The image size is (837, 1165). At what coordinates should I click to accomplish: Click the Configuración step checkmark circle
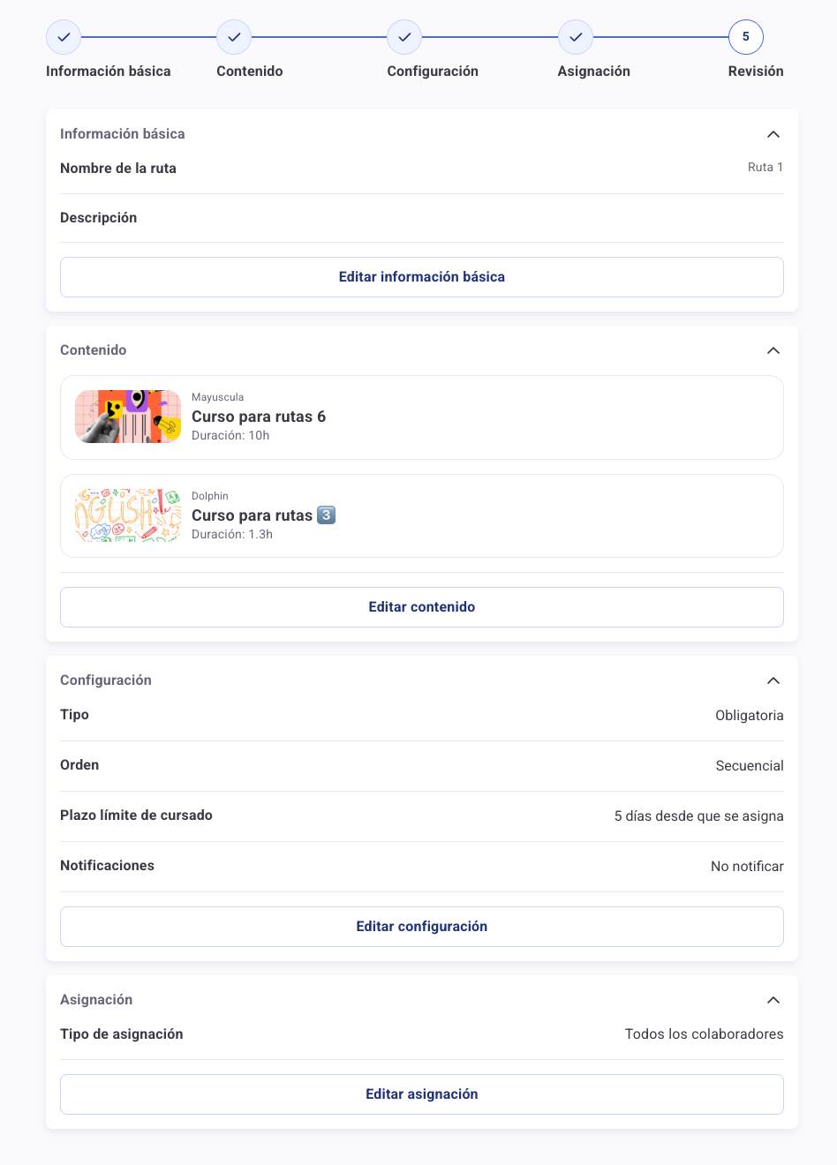[404, 37]
